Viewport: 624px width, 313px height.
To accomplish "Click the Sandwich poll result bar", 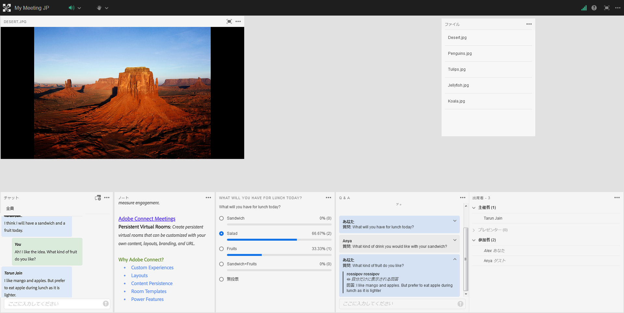I will pos(279,224).
